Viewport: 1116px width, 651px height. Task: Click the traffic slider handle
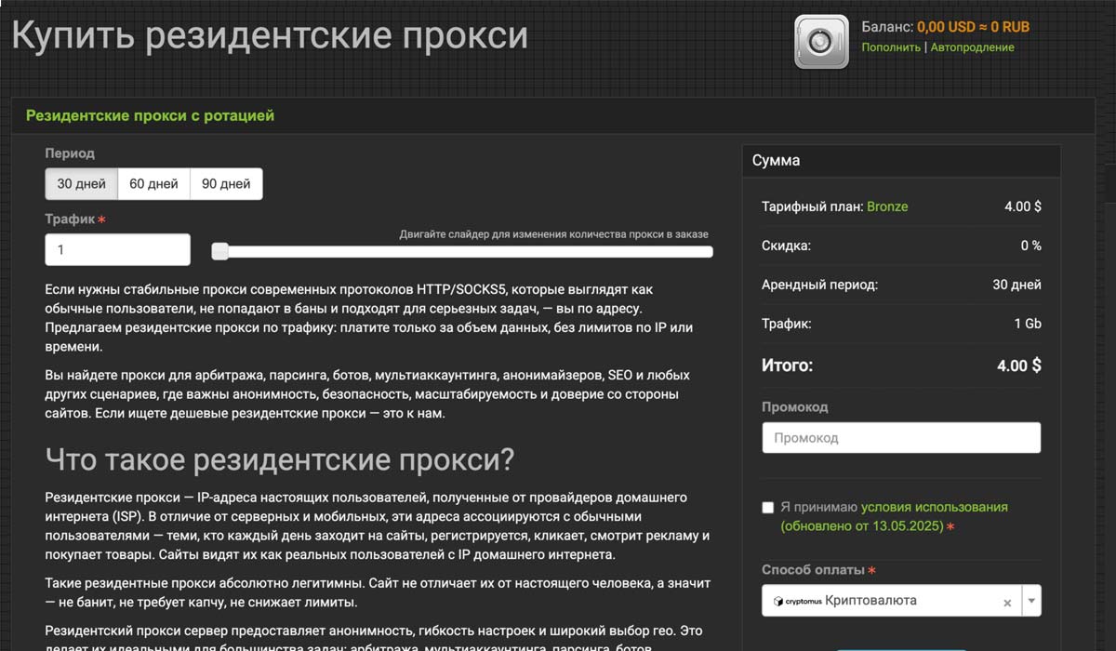click(220, 251)
